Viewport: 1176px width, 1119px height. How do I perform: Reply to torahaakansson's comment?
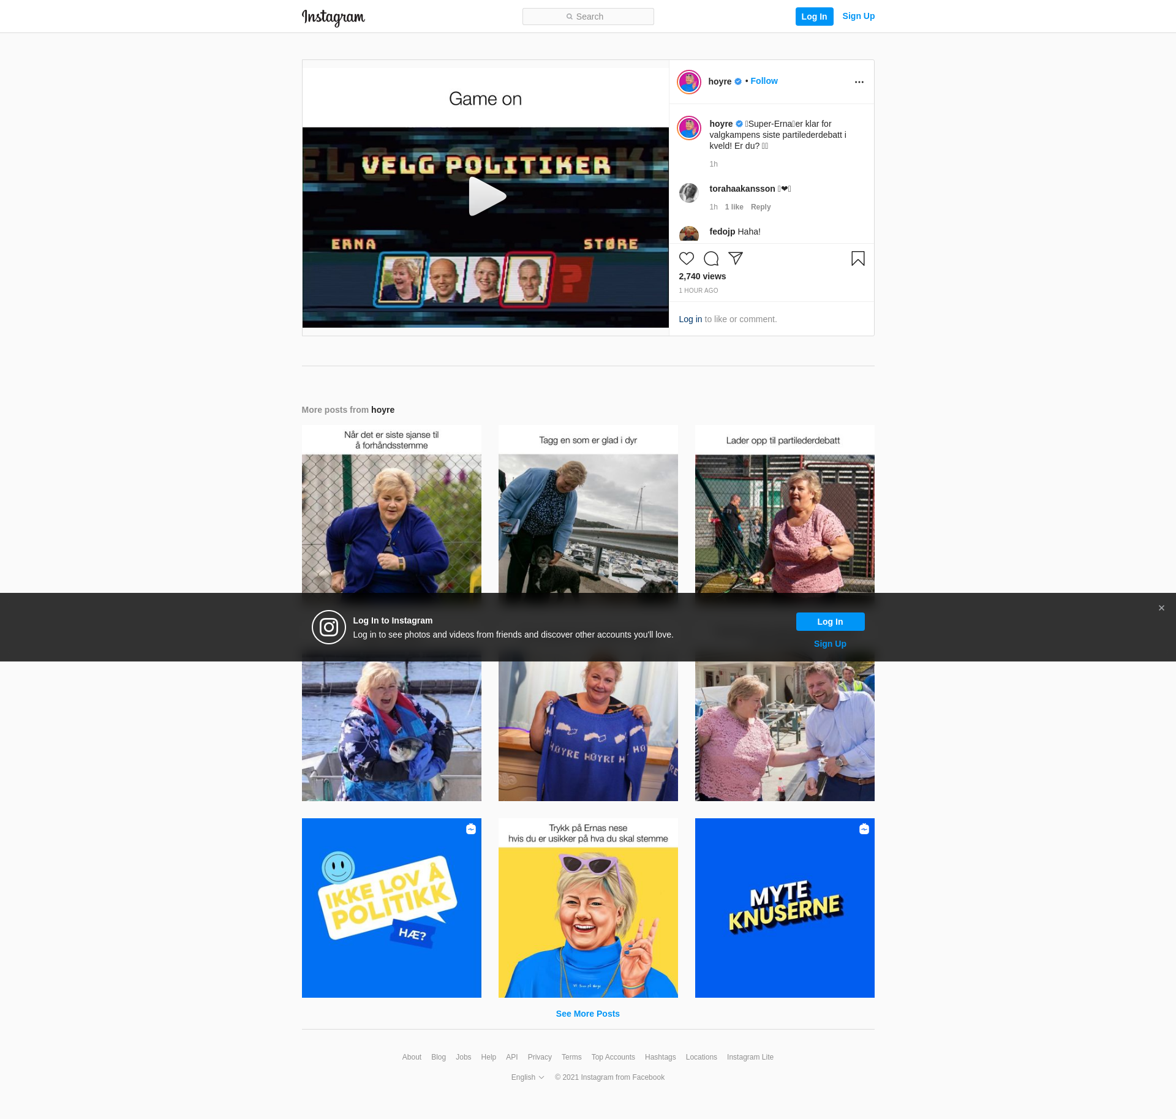pos(761,207)
